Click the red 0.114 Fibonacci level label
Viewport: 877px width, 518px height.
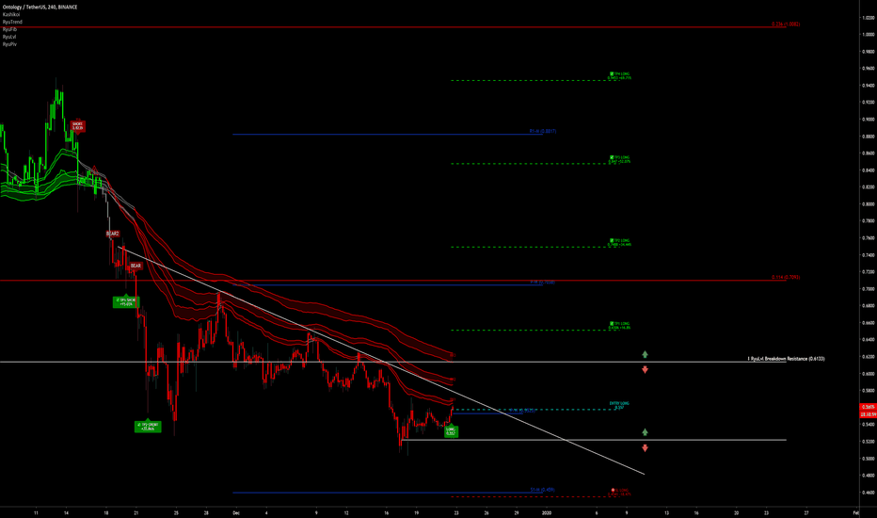point(786,277)
